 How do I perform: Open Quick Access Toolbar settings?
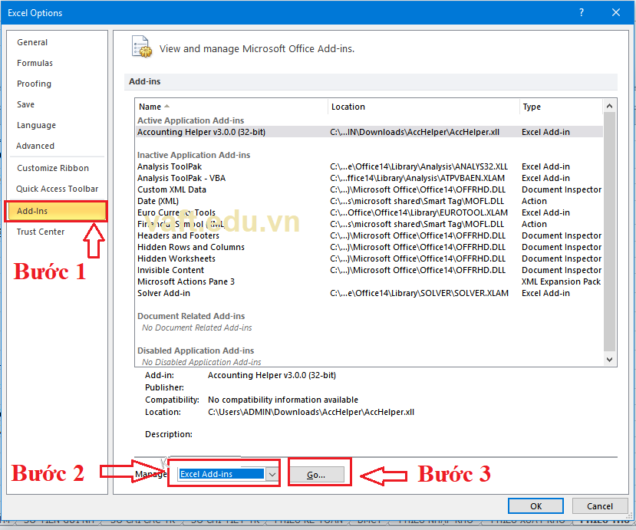(58, 189)
